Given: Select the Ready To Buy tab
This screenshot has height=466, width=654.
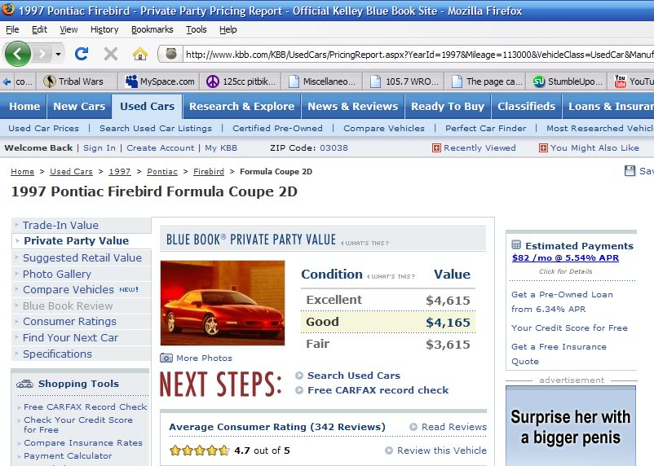Looking at the screenshot, I should point(448,106).
